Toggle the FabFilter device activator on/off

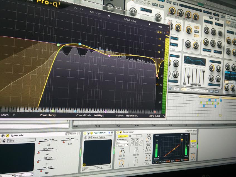(85, 133)
